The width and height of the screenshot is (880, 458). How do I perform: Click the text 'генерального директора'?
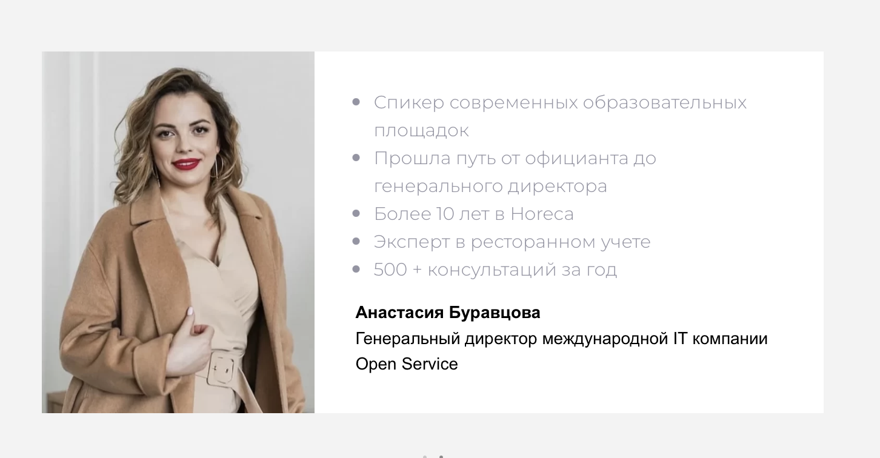pos(490,186)
